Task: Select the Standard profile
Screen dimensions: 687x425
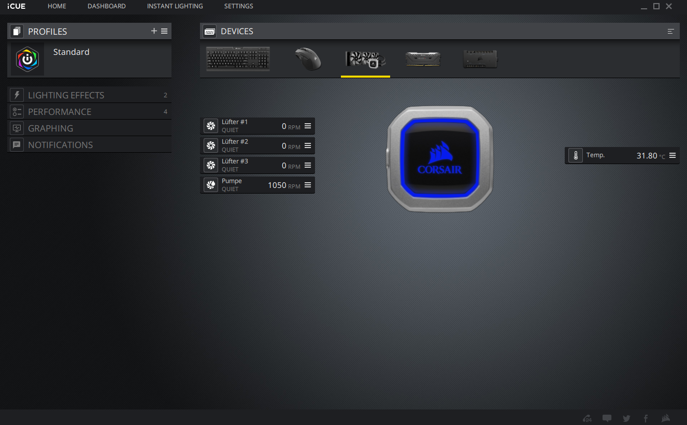Action: point(89,60)
